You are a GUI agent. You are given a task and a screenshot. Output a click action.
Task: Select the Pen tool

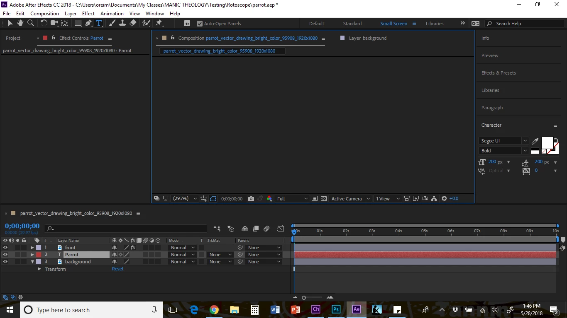pyautogui.click(x=88, y=23)
